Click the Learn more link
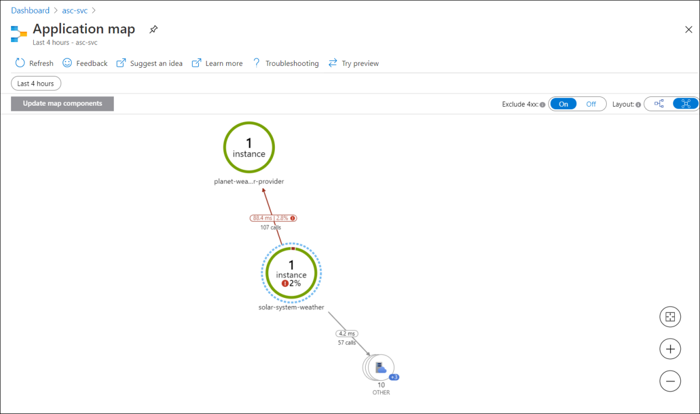Screen dimensions: 700x414 click(x=217, y=63)
